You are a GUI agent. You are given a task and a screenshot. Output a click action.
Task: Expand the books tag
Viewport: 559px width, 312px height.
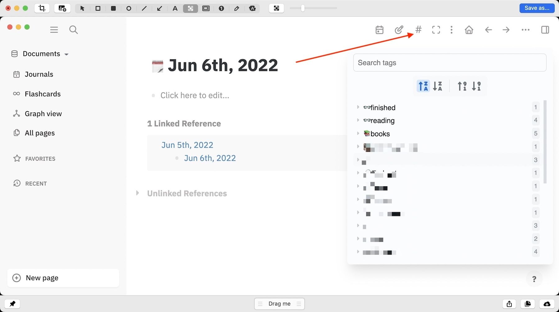[x=358, y=133]
